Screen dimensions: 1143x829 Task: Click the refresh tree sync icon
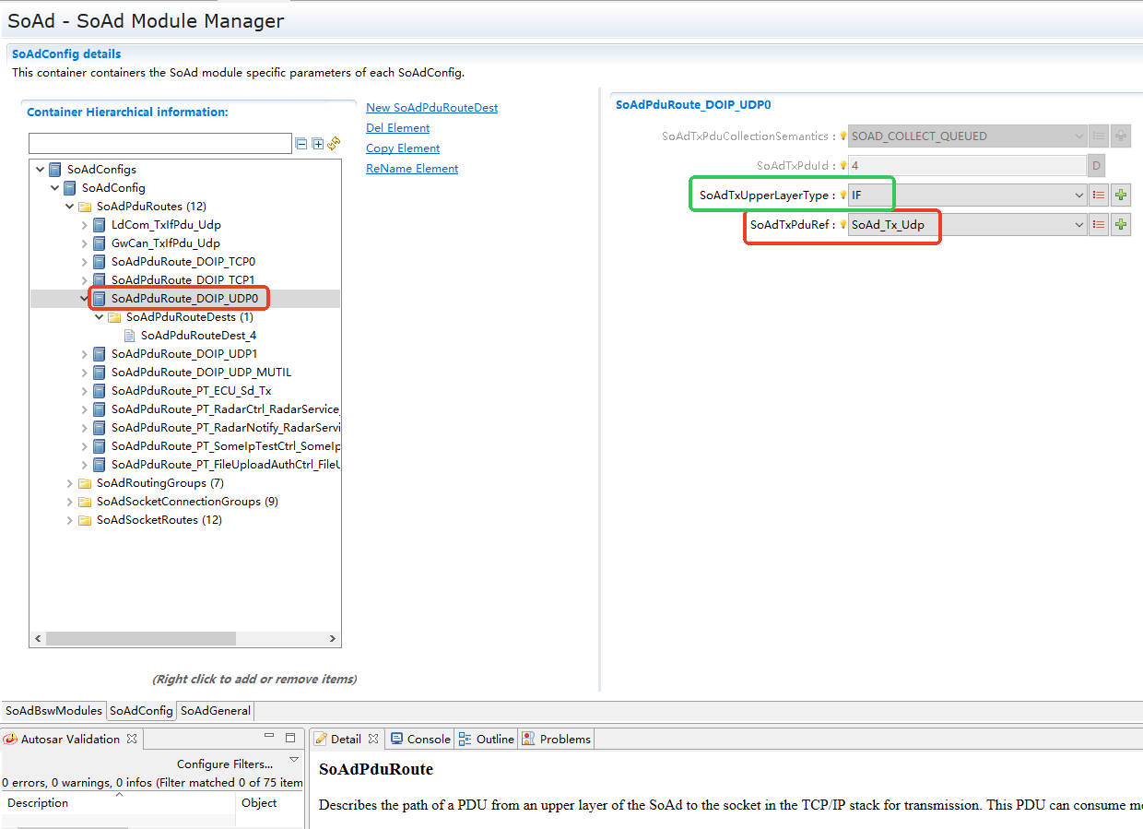[334, 144]
